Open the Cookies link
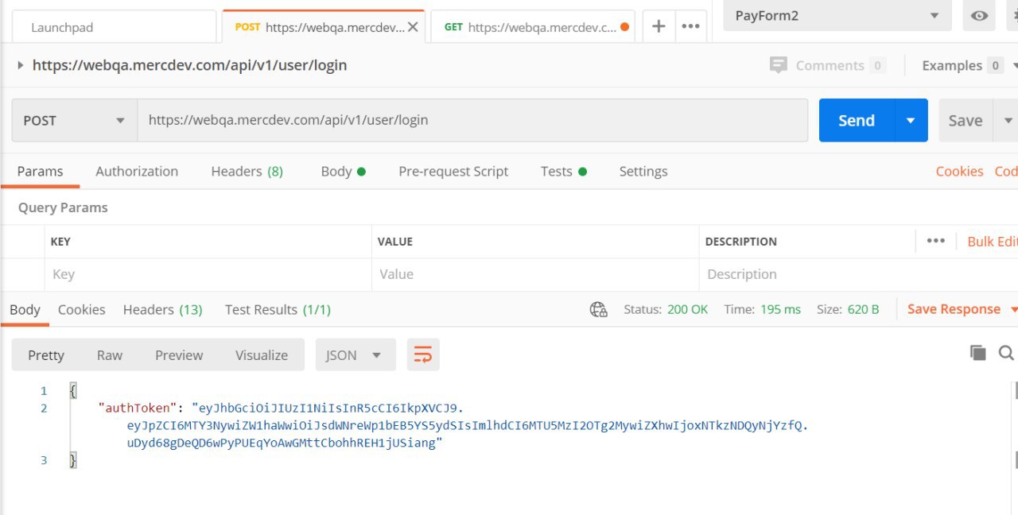The height and width of the screenshot is (515, 1018). pos(959,171)
